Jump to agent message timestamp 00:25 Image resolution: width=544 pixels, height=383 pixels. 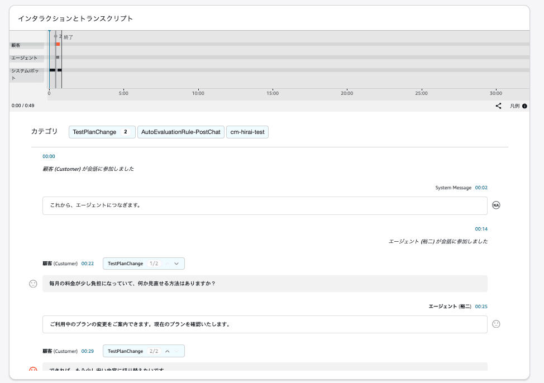pos(481,307)
